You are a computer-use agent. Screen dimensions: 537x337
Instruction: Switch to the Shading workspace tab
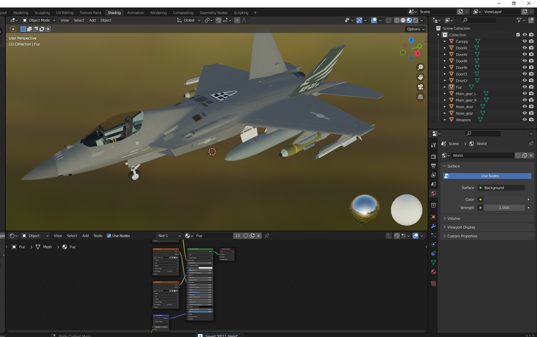point(114,13)
